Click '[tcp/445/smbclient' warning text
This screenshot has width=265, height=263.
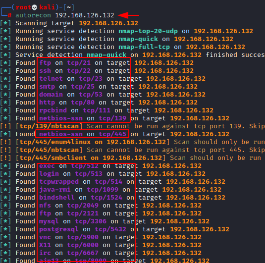(x=51, y=158)
